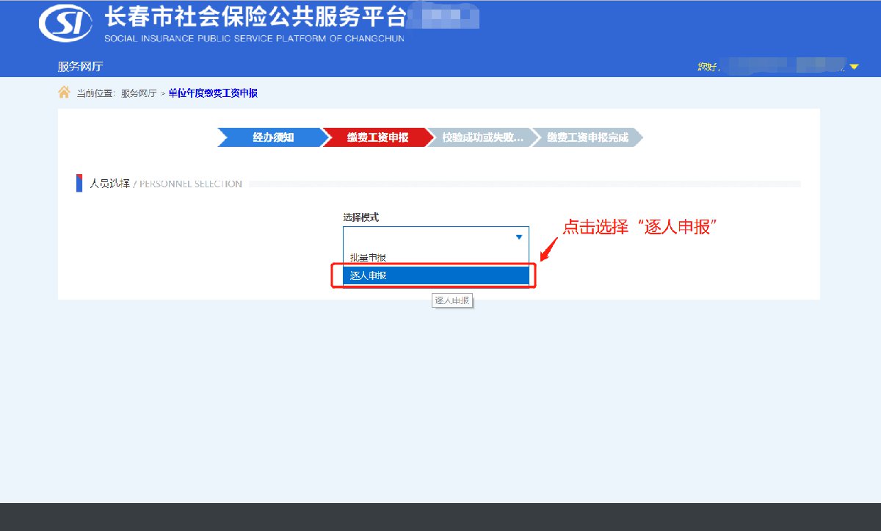Open the 服务网厅 menu item
881x531 pixels.
pos(80,66)
